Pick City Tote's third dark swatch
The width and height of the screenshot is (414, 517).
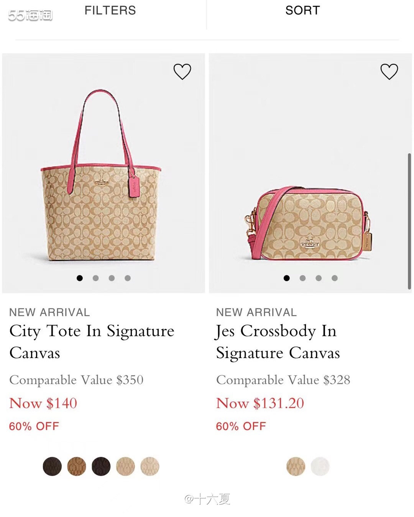(101, 466)
